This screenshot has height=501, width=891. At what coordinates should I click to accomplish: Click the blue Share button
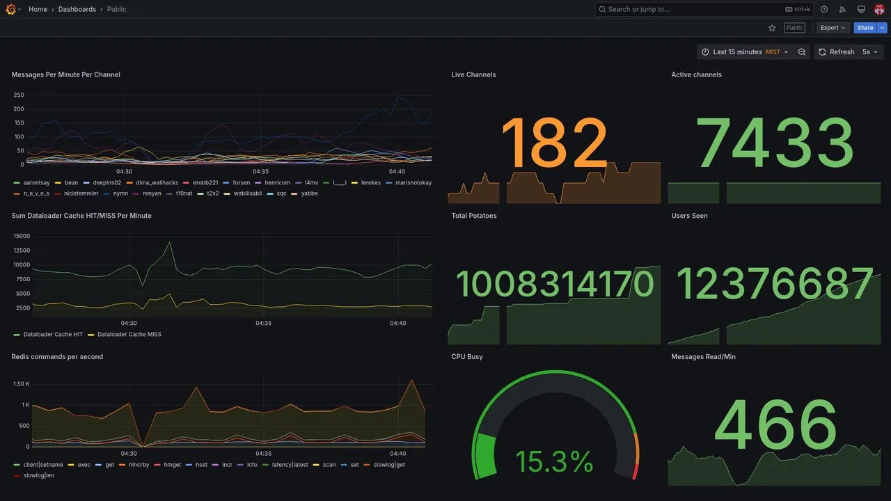tap(865, 28)
